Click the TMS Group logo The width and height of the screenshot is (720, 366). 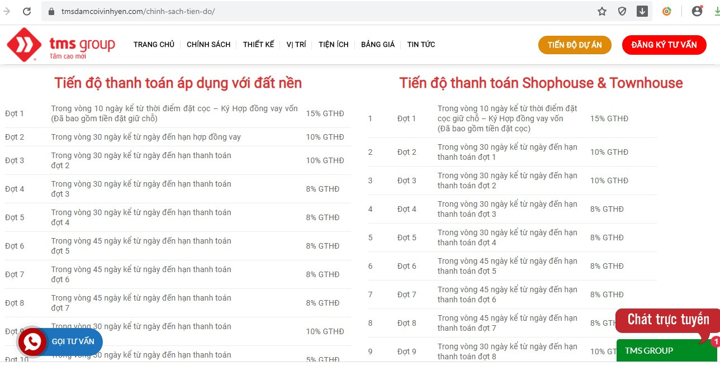[x=60, y=45]
